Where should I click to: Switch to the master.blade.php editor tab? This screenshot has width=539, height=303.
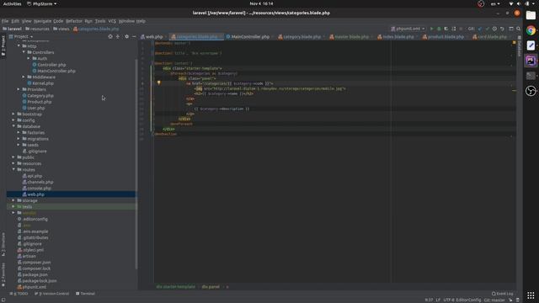click(351, 37)
